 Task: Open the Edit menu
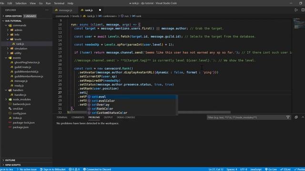pos(10,3)
